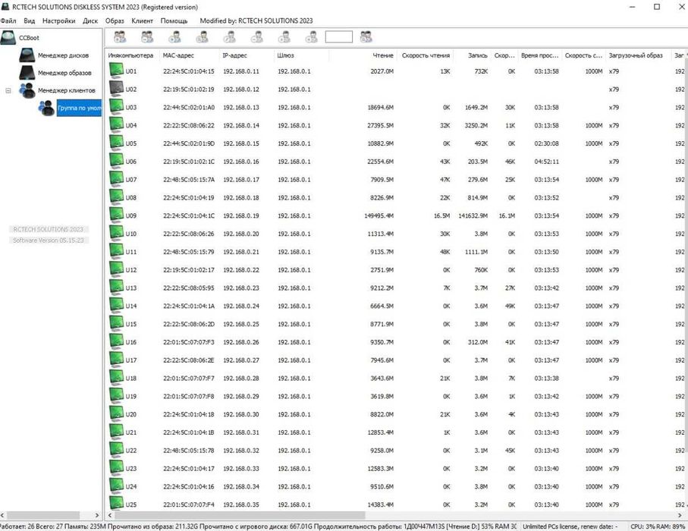Sort by the Шлюз column header
Viewport: 688px width, 531px height.
tap(301, 55)
